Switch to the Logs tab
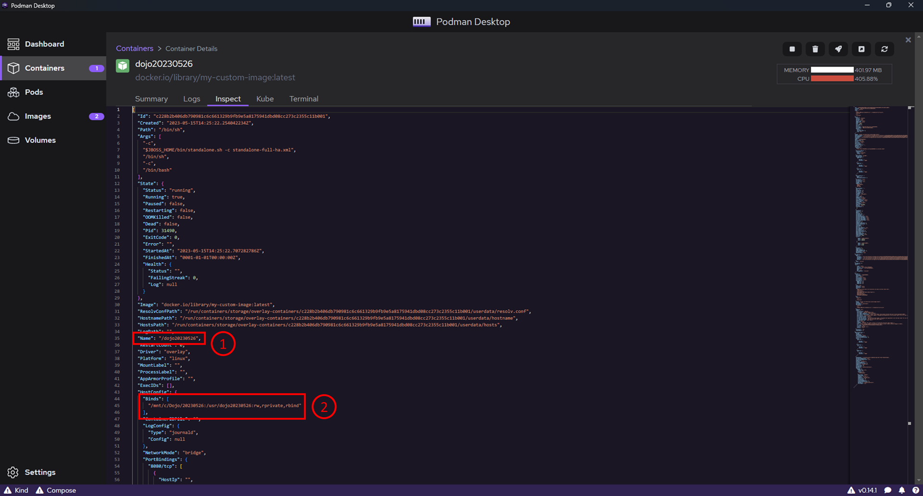This screenshot has height=496, width=923. point(192,99)
